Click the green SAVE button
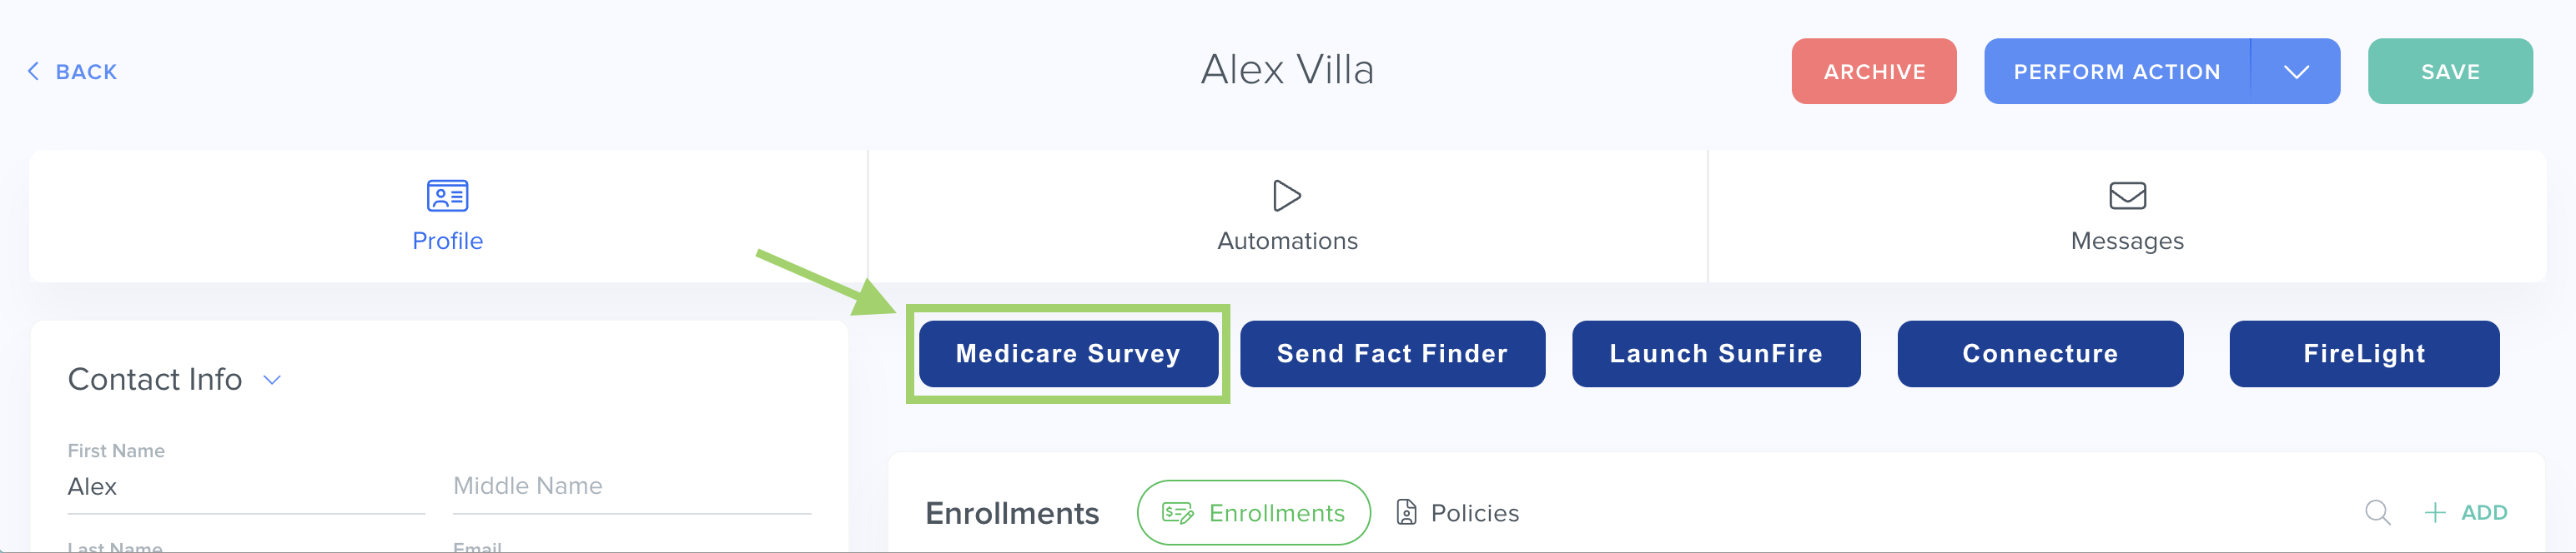The width and height of the screenshot is (2576, 553). (x=2449, y=72)
